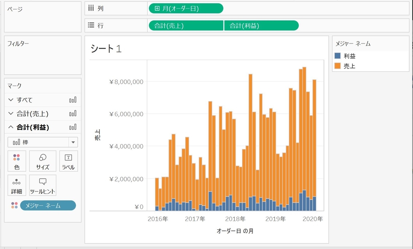Expand the すべて marks section
413x249 pixels.
pyautogui.click(x=10, y=100)
